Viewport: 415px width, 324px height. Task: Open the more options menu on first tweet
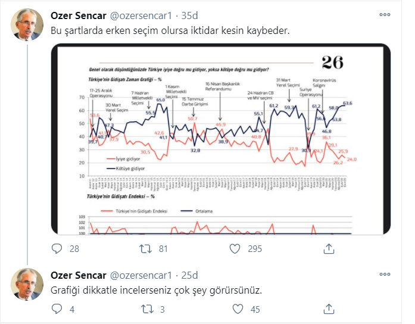click(385, 14)
